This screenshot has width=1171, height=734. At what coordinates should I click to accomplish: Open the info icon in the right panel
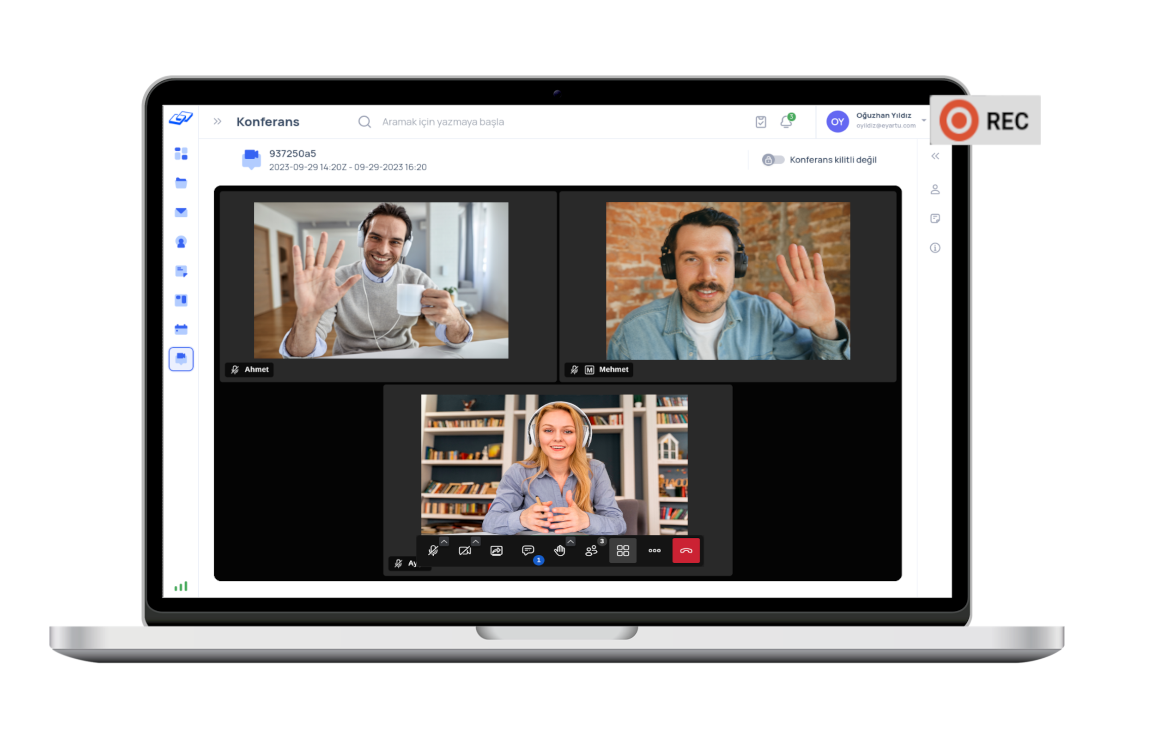pyautogui.click(x=935, y=248)
